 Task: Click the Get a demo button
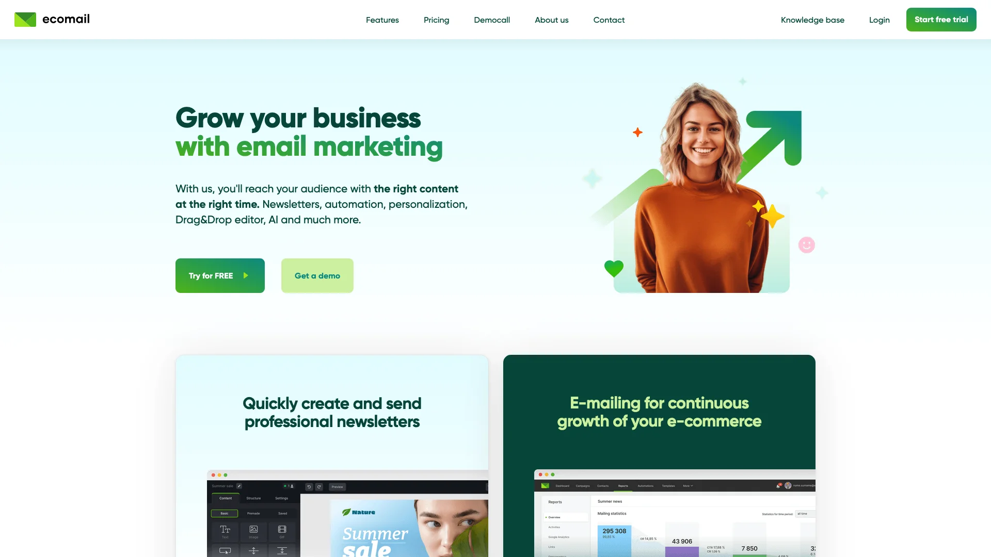(x=316, y=275)
